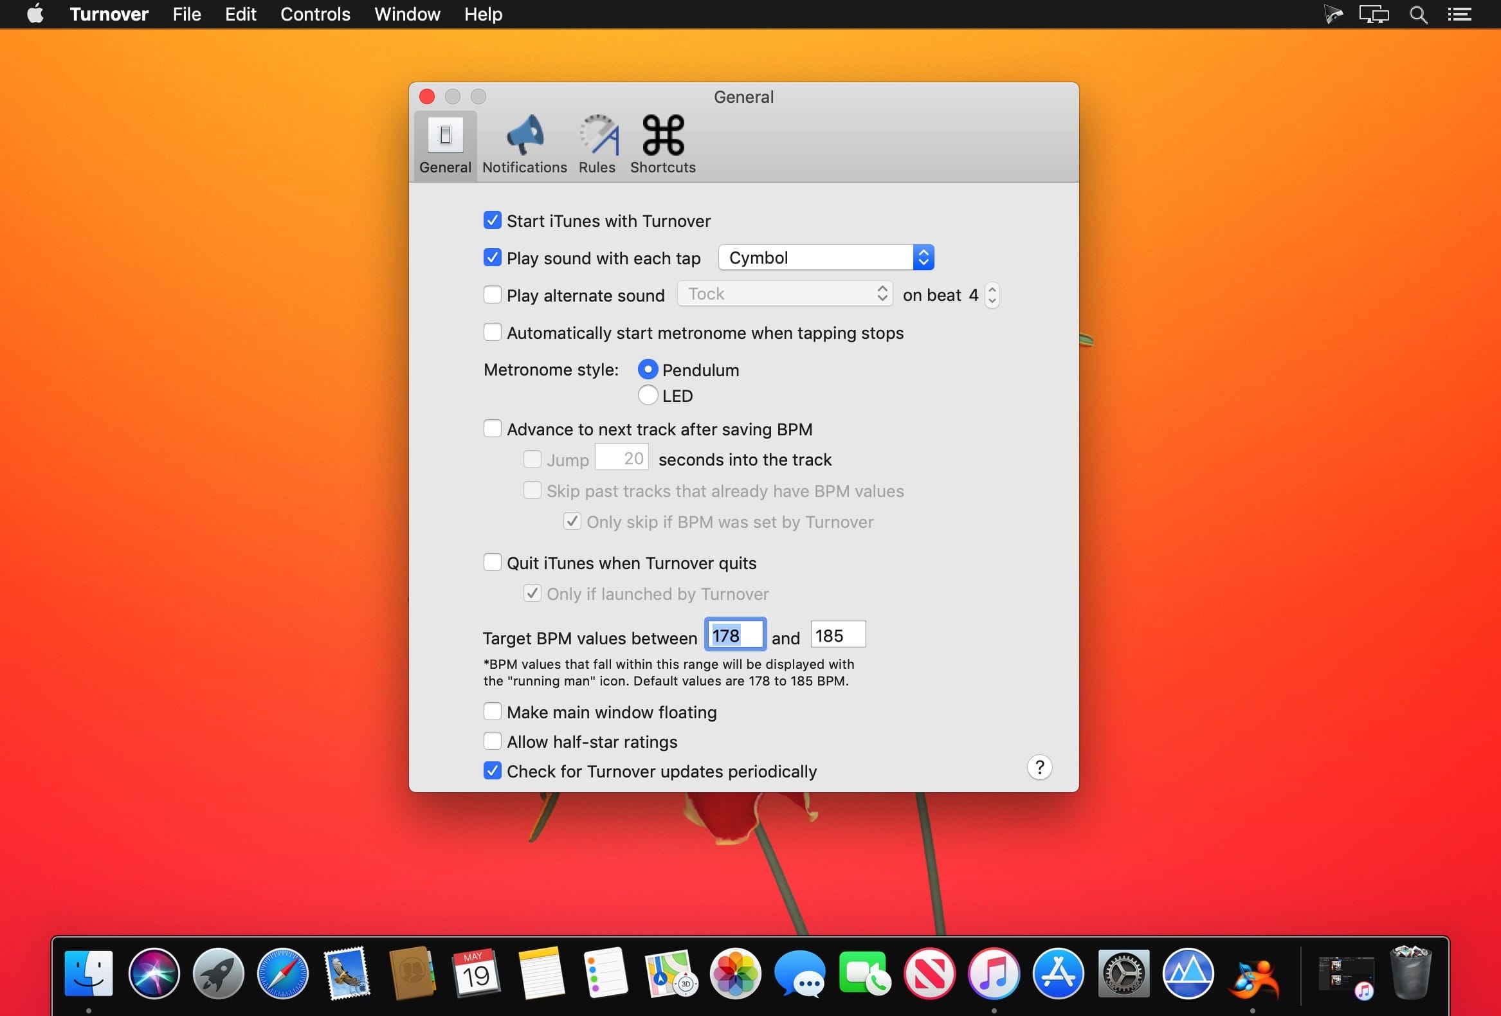Click the Jump seconds field showing 20
This screenshot has height=1016, width=1501.
(621, 458)
